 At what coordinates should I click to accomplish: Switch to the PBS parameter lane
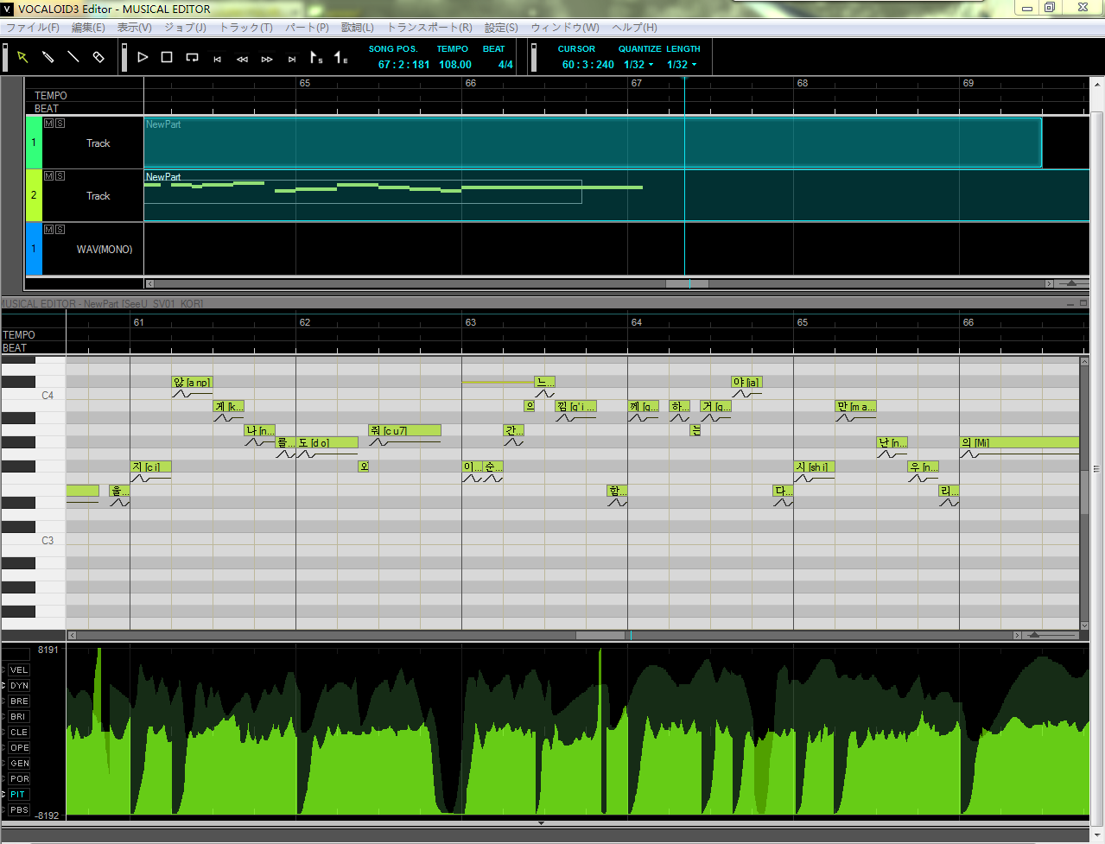tap(19, 810)
